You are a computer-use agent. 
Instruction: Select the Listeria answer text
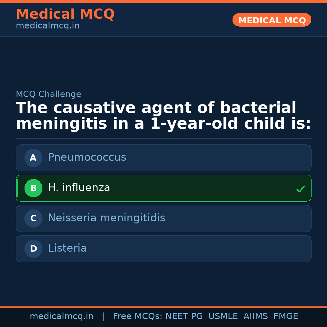[x=67, y=248]
